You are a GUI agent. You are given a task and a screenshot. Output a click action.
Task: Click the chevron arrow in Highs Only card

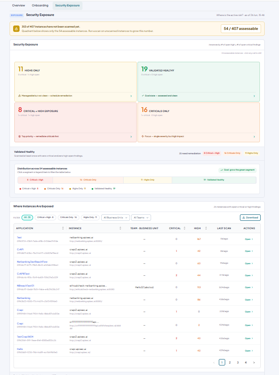tap(131, 96)
